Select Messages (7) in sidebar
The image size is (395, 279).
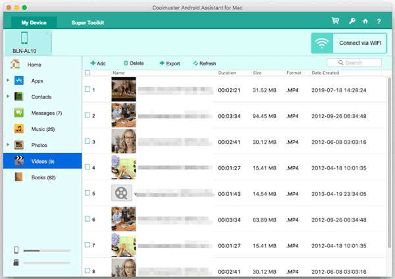pos(43,113)
